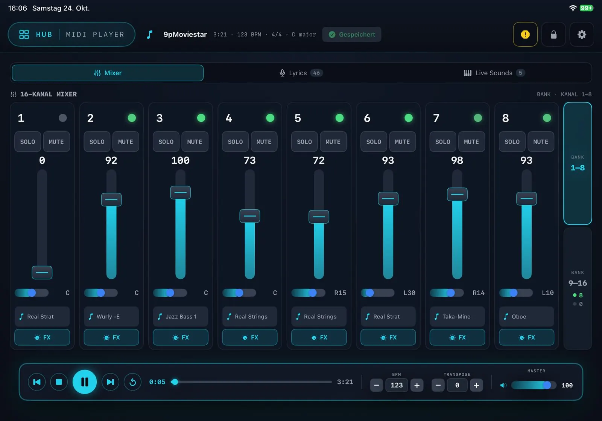Lower transpose with the minus button

click(438, 385)
